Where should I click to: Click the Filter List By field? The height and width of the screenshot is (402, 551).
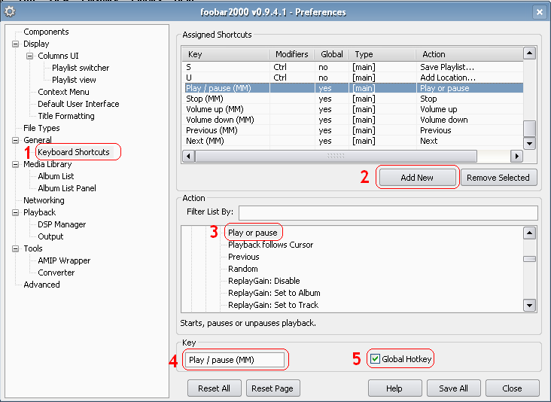[388, 212]
